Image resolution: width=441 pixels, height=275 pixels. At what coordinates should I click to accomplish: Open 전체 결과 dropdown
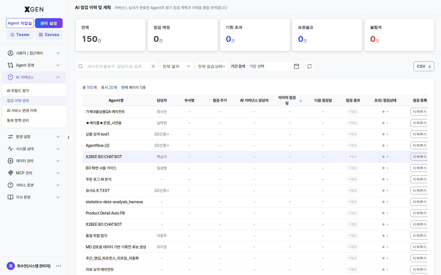pyautogui.click(x=177, y=66)
